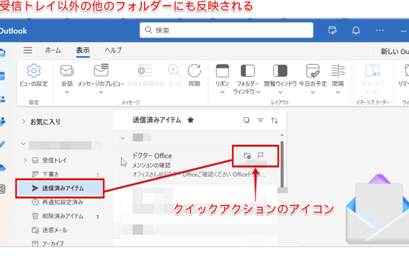
Task: Flag the ドクター Office message
Action: point(261,155)
